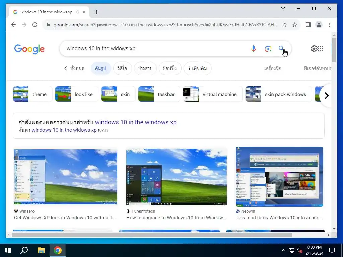Search by image with Google Lens
343x257 pixels.
(268, 48)
